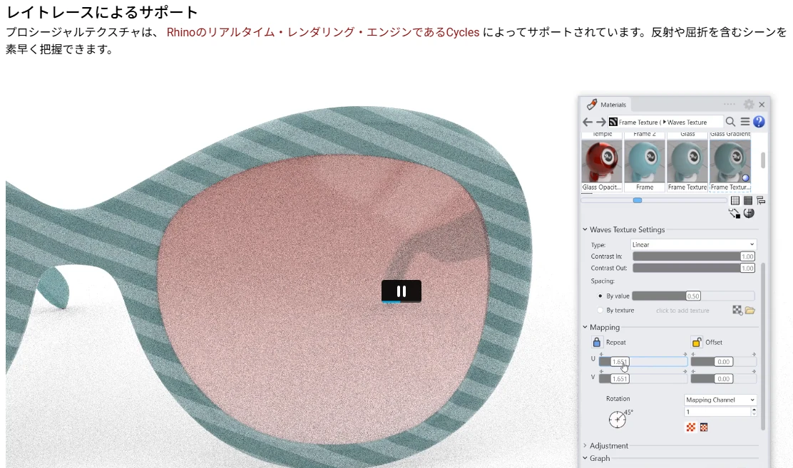Open the Type dropdown showing Linear

pos(693,244)
